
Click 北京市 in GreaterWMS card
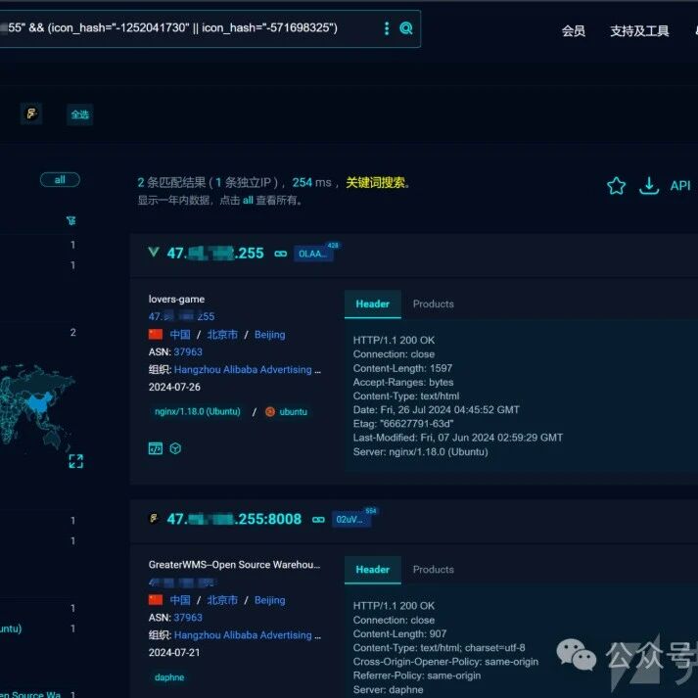click(x=222, y=600)
